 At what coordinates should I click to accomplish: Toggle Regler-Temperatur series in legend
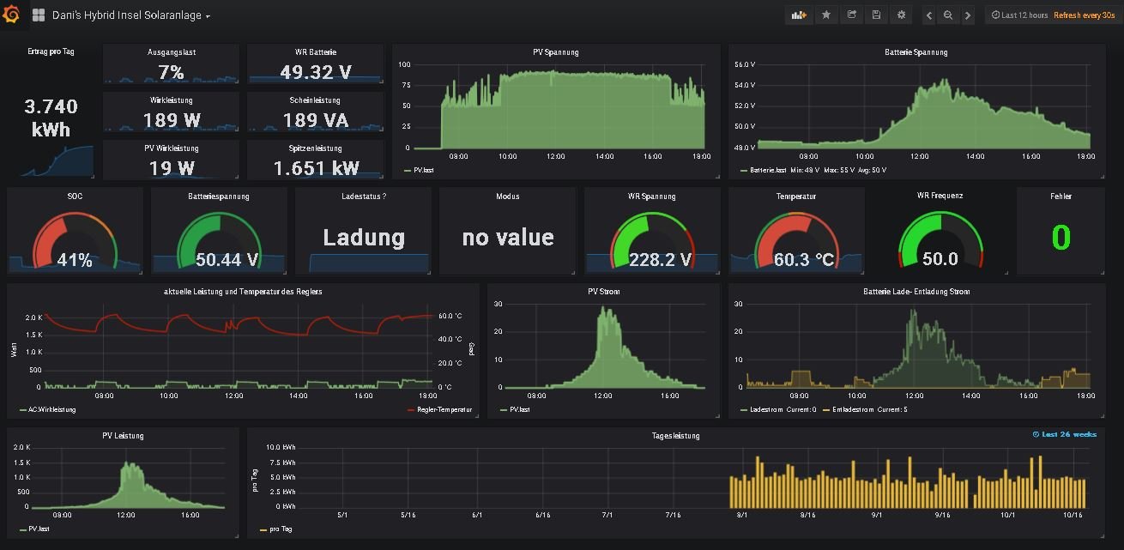pyautogui.click(x=444, y=410)
